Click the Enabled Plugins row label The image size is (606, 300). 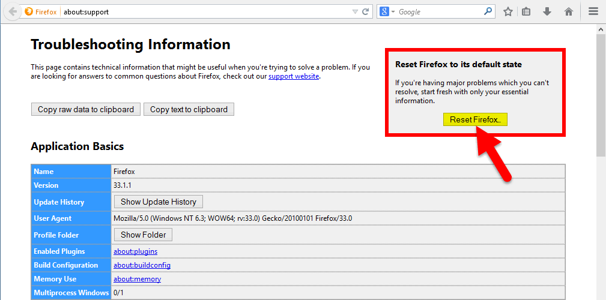pyautogui.click(x=59, y=251)
